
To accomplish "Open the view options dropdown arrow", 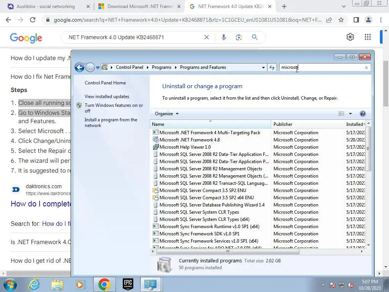I will (x=350, y=114).
